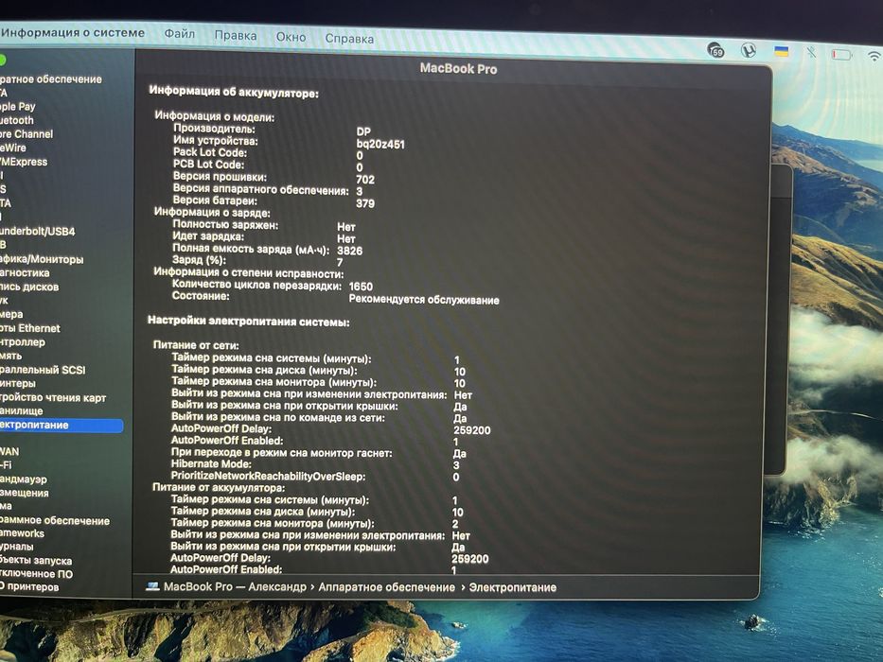Select the Thunderbolt/USB4 sidebar item
Viewport: 883px width, 662px height.
(37, 232)
